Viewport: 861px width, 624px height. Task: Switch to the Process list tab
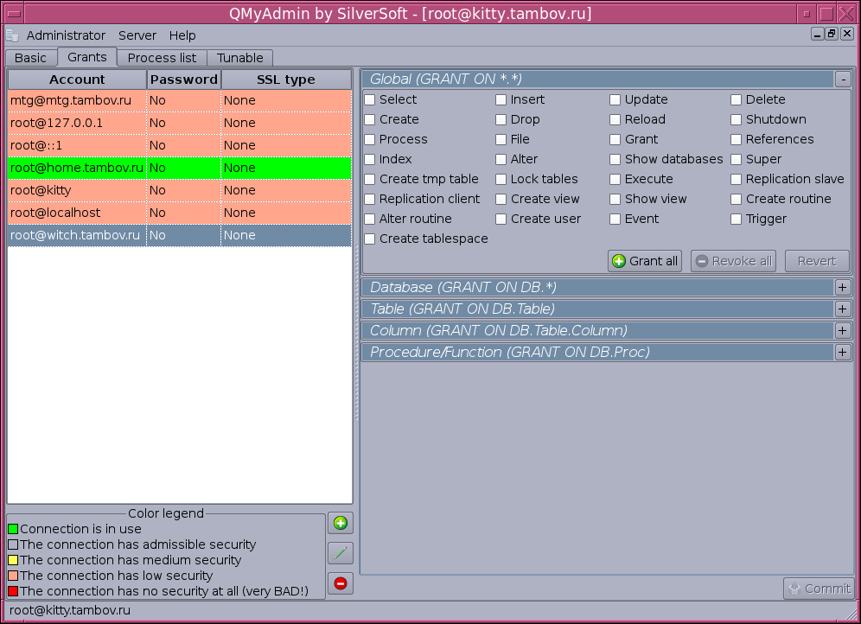pyautogui.click(x=162, y=58)
